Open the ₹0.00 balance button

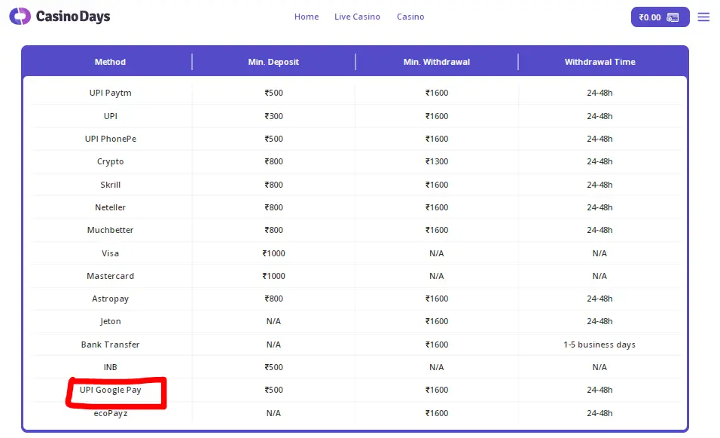click(x=659, y=17)
